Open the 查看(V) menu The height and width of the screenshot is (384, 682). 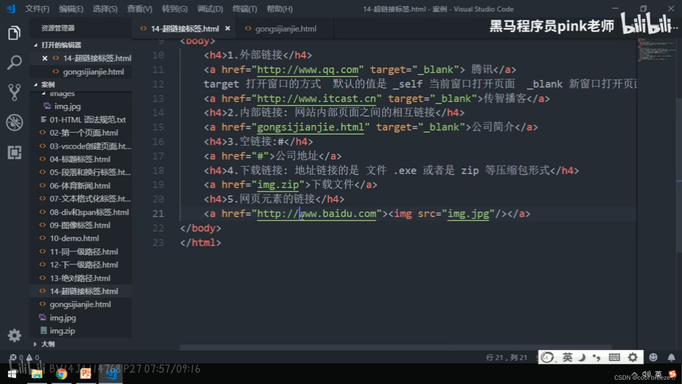139,9
